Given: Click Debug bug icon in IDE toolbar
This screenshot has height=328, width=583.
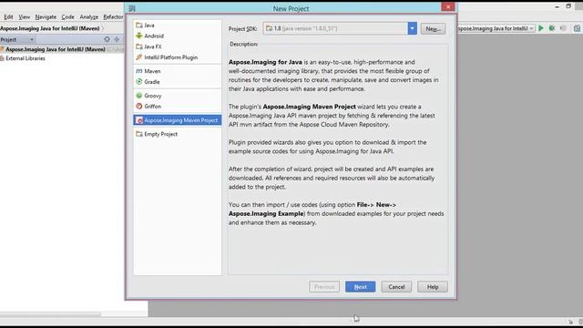Looking at the screenshot, I should click(552, 28).
